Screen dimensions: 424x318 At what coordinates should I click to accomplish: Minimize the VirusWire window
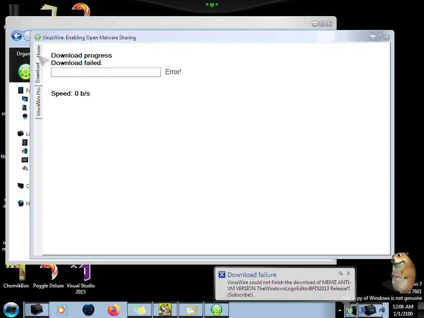coord(373,37)
